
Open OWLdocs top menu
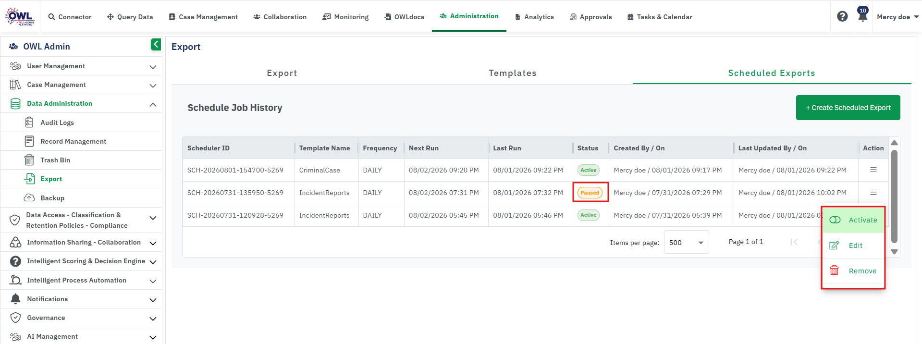(404, 17)
